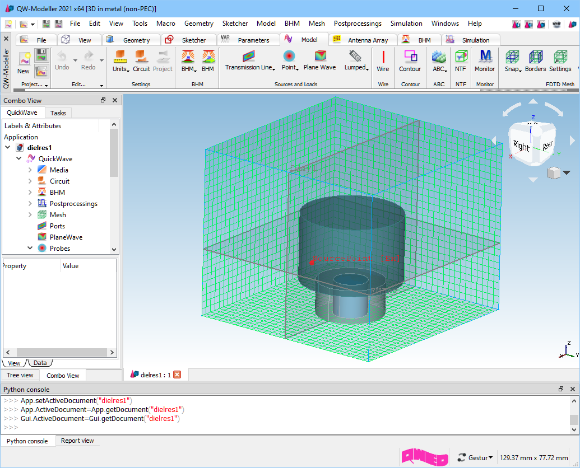Image resolution: width=580 pixels, height=468 pixels.
Task: Click the navigation cube up arrow
Action: (533, 101)
